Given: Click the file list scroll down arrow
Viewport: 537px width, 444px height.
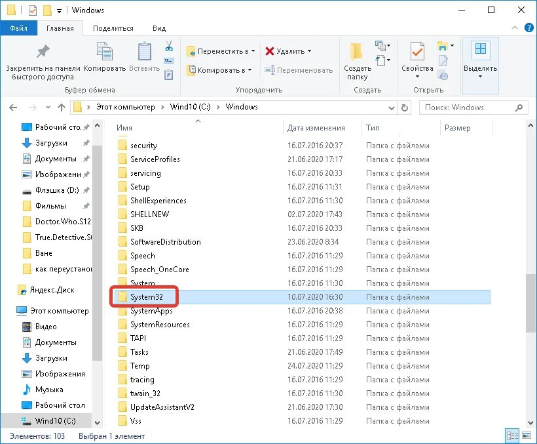Looking at the screenshot, I should click(x=530, y=423).
